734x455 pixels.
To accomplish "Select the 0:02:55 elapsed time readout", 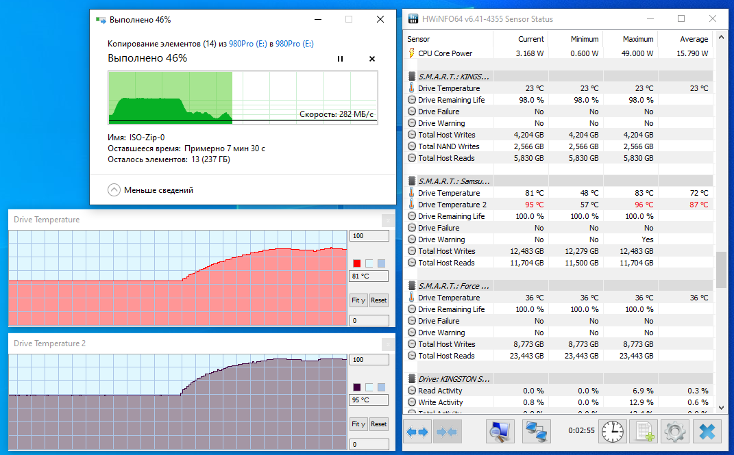I will 581,430.
